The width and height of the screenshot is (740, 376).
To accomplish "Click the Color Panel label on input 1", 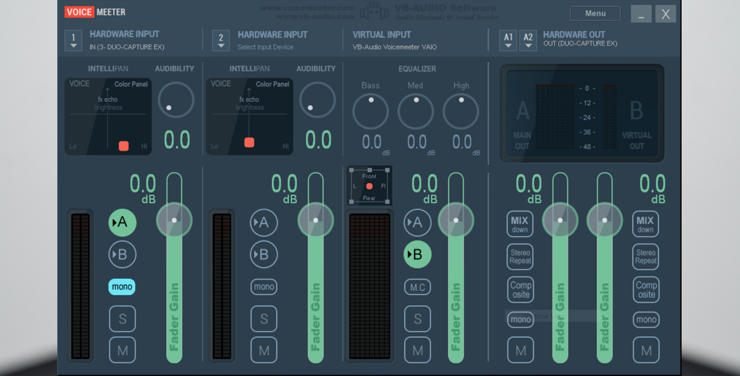I will tap(131, 84).
